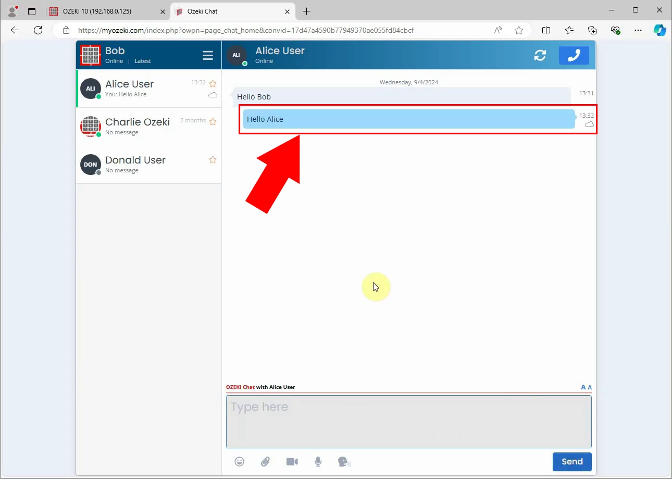This screenshot has width=672, height=479.
Task: Click Alice User avatar in chat header
Action: [x=237, y=55]
